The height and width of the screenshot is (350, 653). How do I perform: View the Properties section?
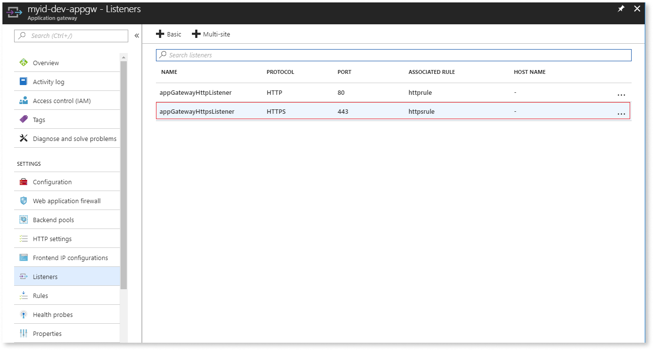pos(48,333)
